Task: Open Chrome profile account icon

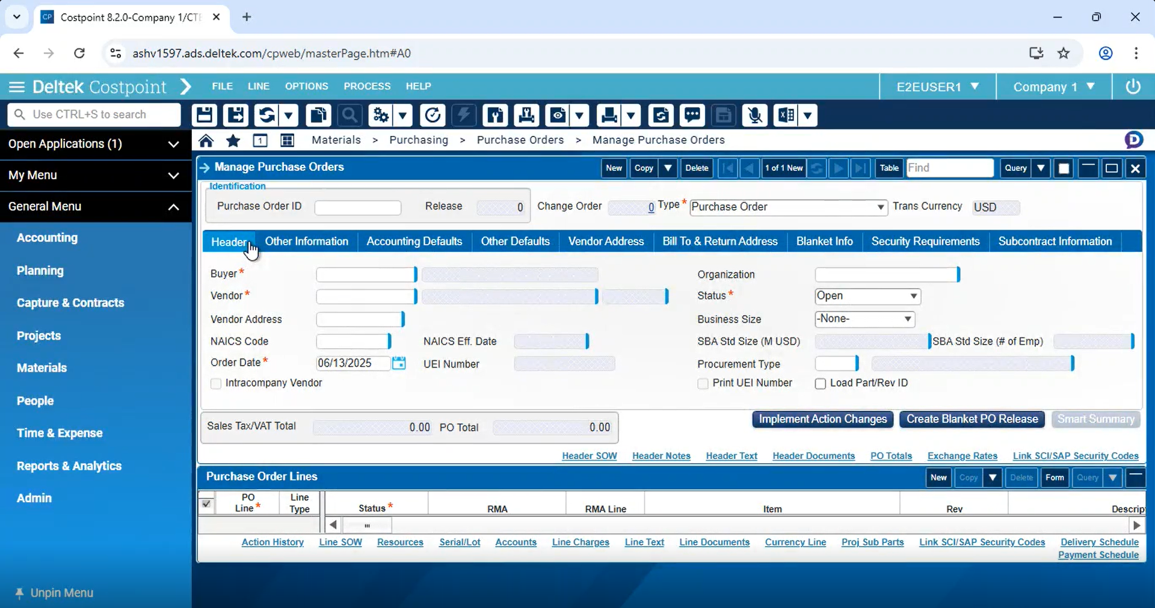Action: pyautogui.click(x=1106, y=53)
